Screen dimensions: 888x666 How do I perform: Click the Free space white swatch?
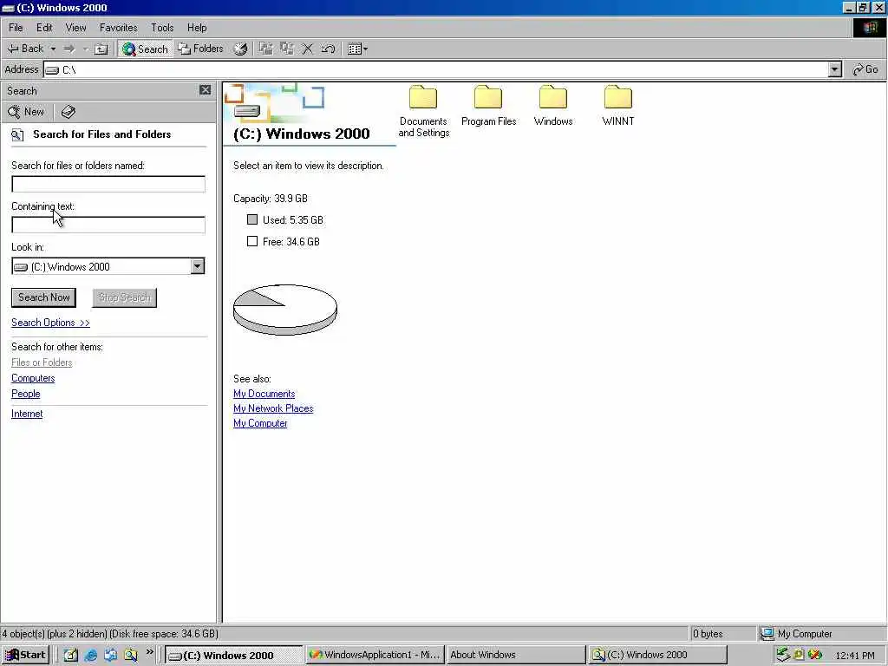(252, 241)
